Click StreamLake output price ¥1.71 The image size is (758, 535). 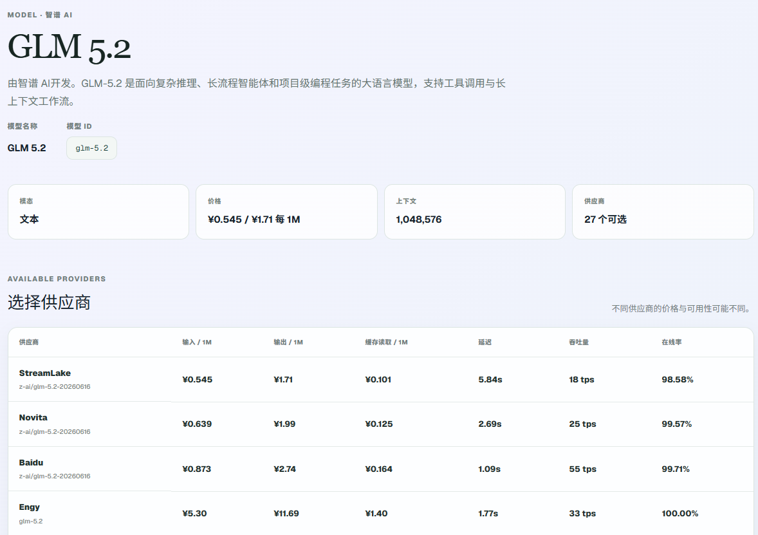[x=283, y=380]
